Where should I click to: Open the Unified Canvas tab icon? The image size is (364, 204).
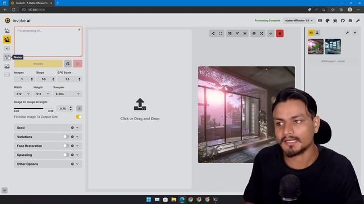tap(7, 48)
